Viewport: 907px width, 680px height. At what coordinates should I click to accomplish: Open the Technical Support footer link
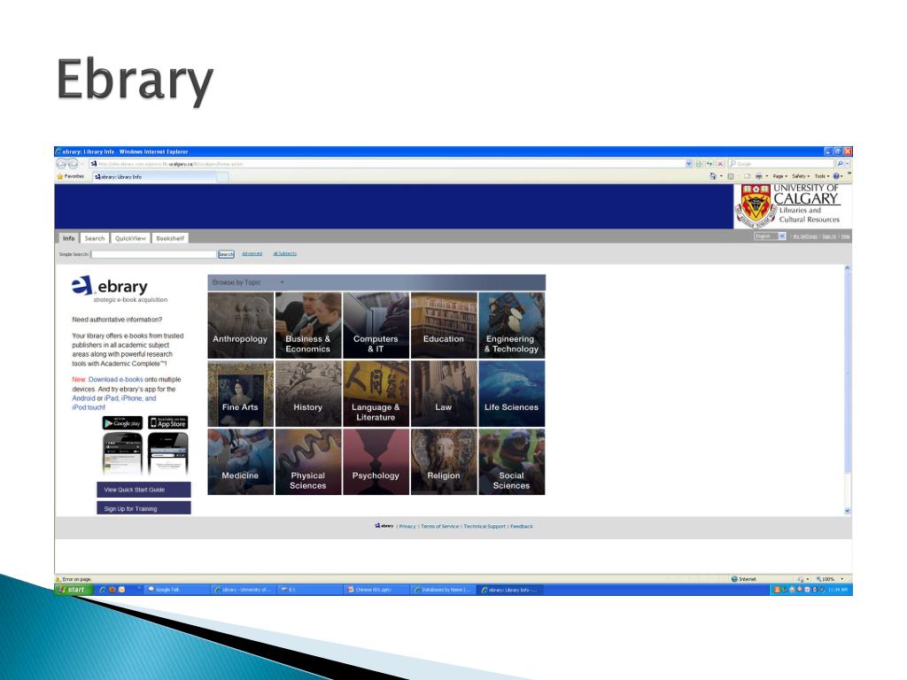click(485, 526)
